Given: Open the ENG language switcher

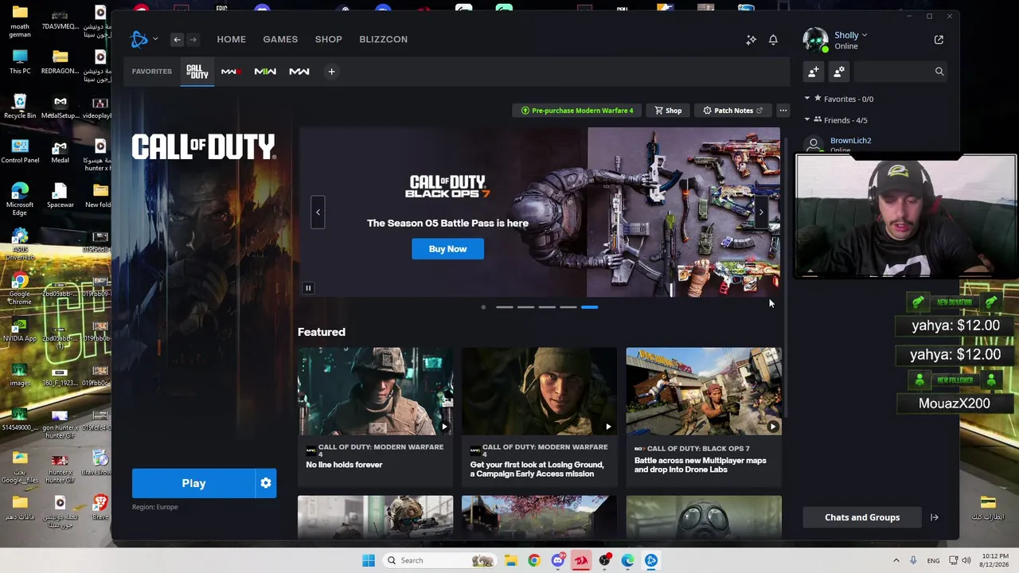Looking at the screenshot, I should coord(933,560).
